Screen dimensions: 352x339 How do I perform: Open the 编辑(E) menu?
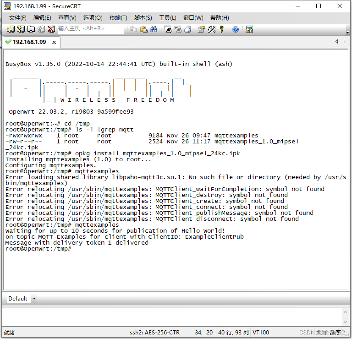click(x=42, y=18)
